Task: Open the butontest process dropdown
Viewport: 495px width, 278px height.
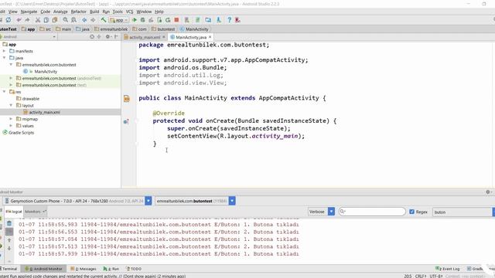Action: click(x=232, y=201)
